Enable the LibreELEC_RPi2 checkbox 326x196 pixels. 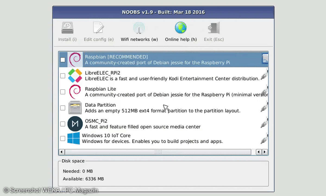(x=63, y=76)
